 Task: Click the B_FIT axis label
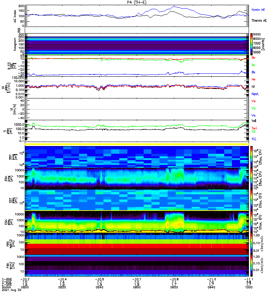point(12,66)
